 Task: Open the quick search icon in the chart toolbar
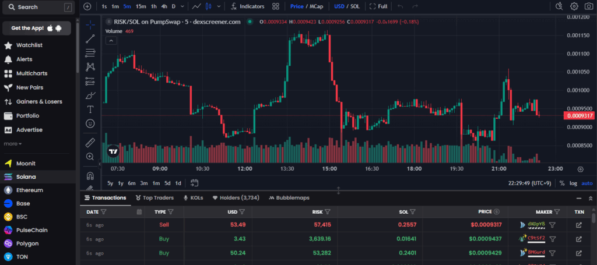pyautogui.click(x=559, y=6)
